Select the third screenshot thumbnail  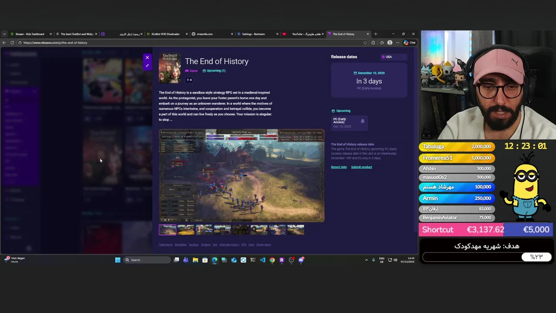[204, 230]
